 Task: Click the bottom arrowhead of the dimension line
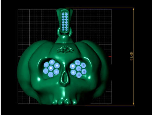click(x=133, y=104)
